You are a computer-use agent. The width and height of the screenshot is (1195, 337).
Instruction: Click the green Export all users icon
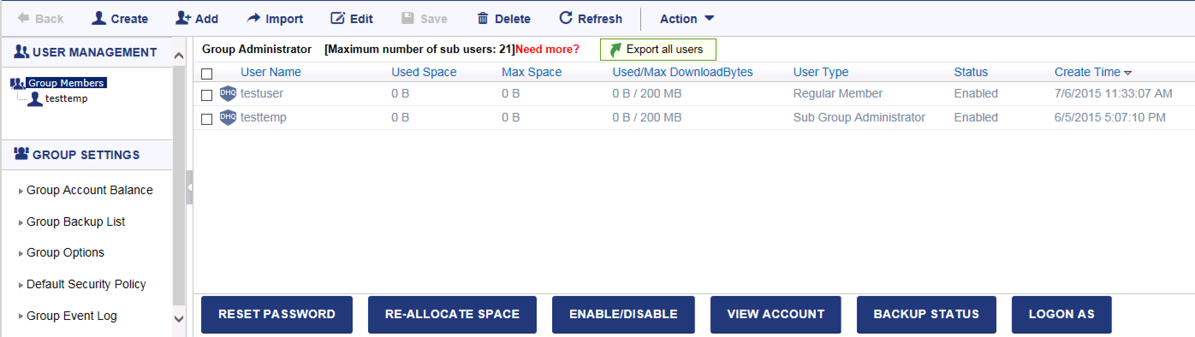(x=615, y=50)
